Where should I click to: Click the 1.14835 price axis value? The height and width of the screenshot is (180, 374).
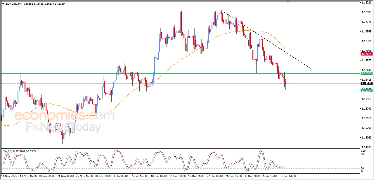[x=366, y=147]
